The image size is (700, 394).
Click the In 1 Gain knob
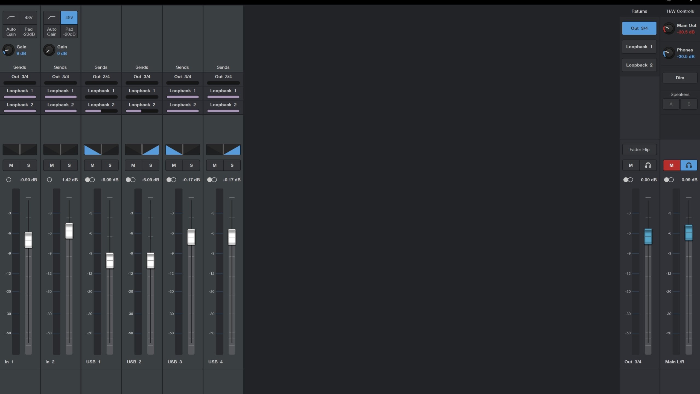click(8, 50)
